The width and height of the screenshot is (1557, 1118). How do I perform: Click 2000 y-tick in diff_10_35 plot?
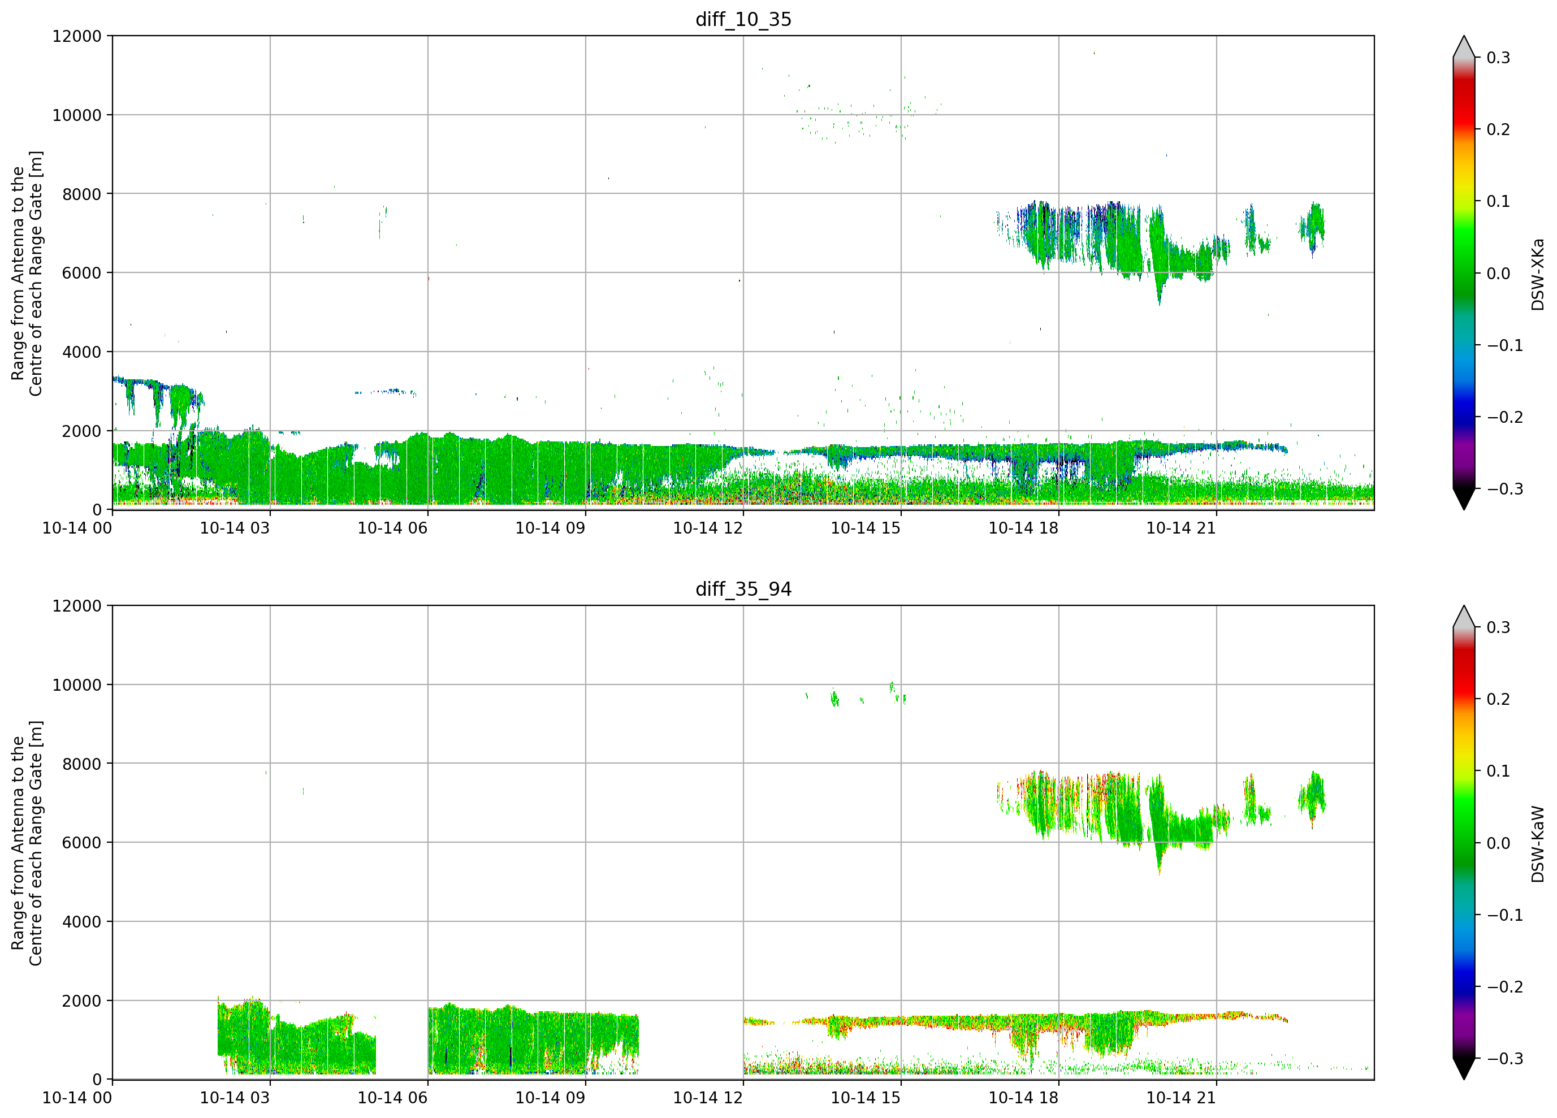(81, 431)
